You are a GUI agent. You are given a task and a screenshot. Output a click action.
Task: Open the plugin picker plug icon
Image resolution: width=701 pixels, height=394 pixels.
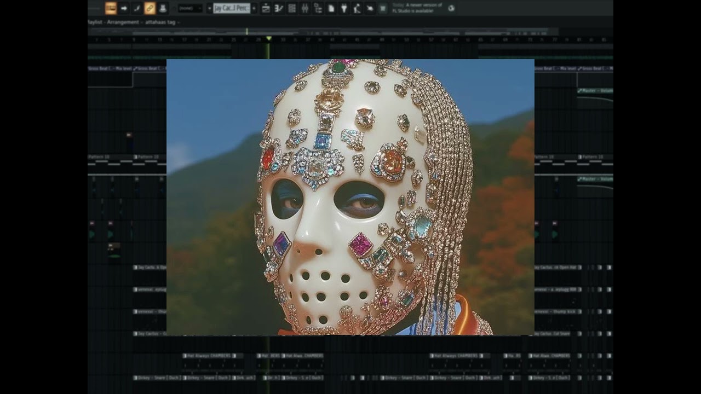click(344, 8)
